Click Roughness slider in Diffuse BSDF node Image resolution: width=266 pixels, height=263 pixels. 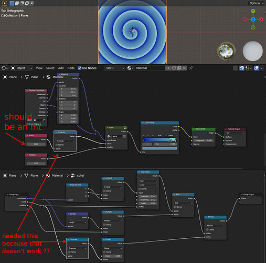click(x=204, y=140)
